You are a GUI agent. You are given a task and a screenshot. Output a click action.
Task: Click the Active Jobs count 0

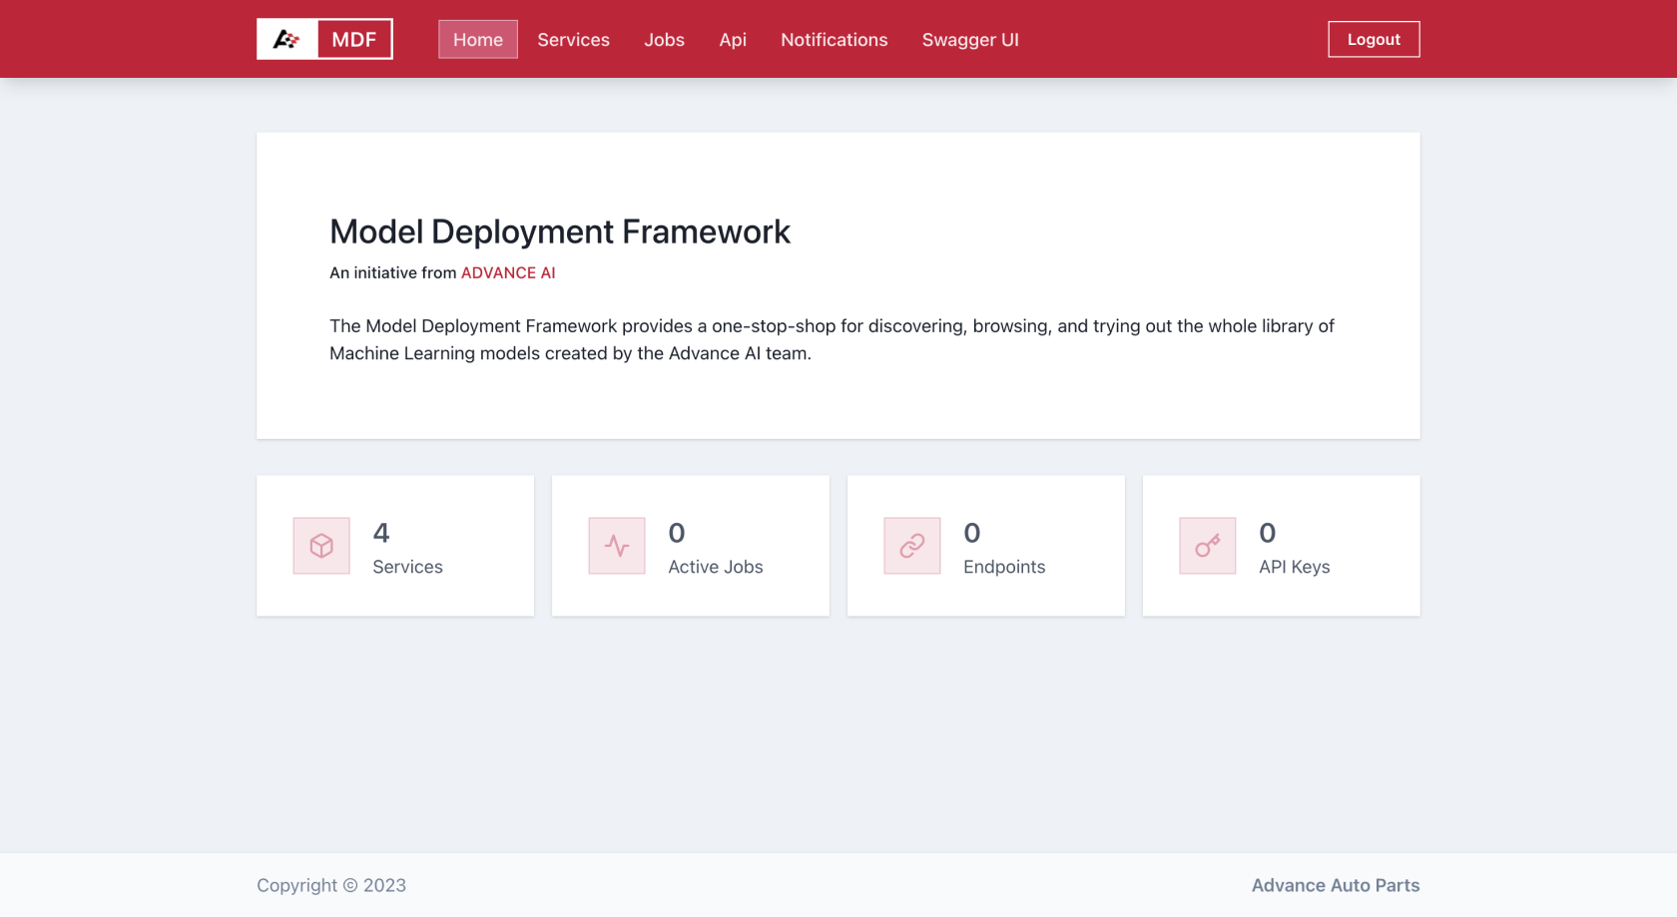point(677,533)
